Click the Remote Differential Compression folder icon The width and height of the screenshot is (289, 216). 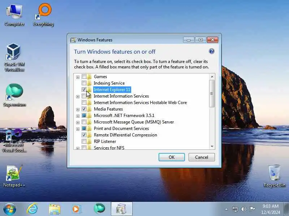pos(89,135)
